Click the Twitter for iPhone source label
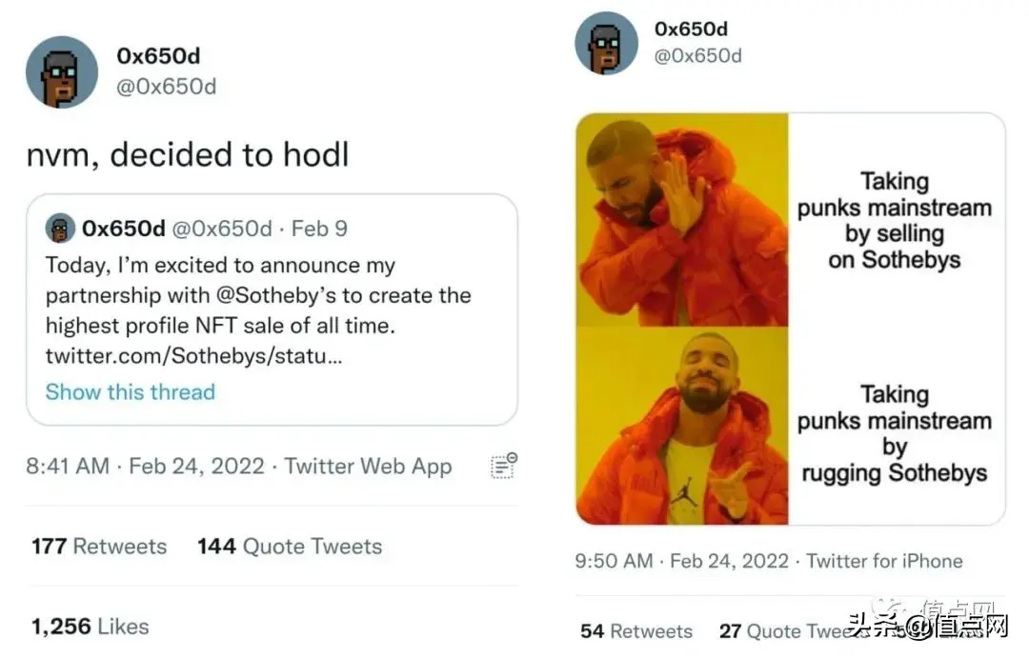Screen dimensions: 1029x658 pos(884,561)
